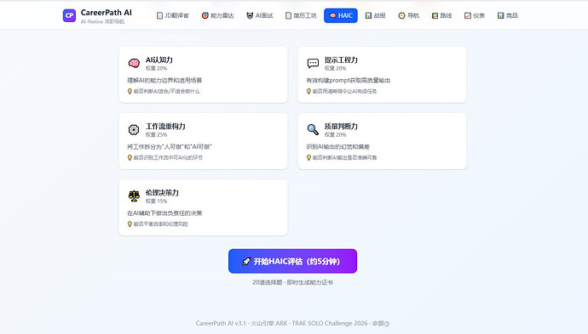Screen dimensions: 588x334
Task: Click 权重 25% under 工作流重构力
Action: tap(157, 134)
